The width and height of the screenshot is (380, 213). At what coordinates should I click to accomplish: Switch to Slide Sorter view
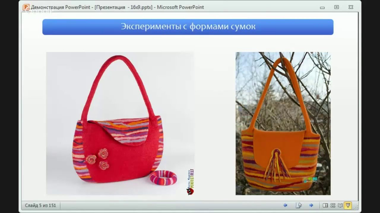(333, 205)
